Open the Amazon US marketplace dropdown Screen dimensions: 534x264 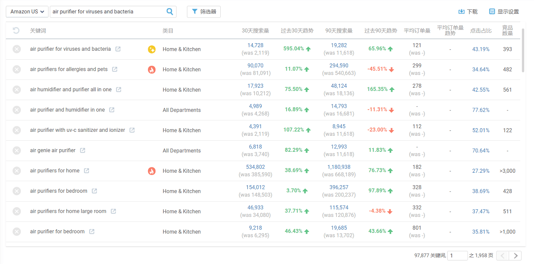pyautogui.click(x=27, y=12)
